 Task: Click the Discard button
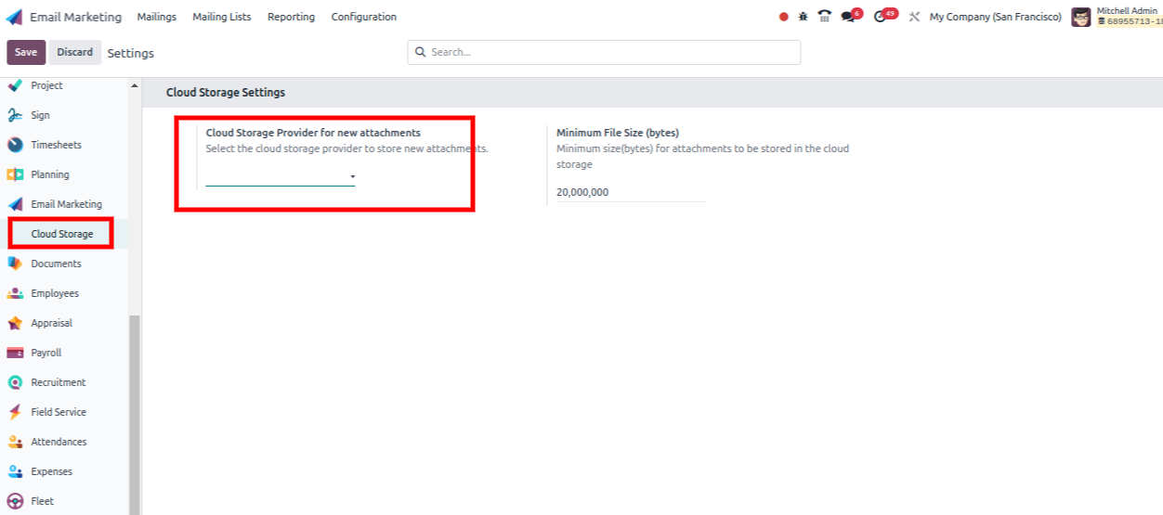click(74, 52)
